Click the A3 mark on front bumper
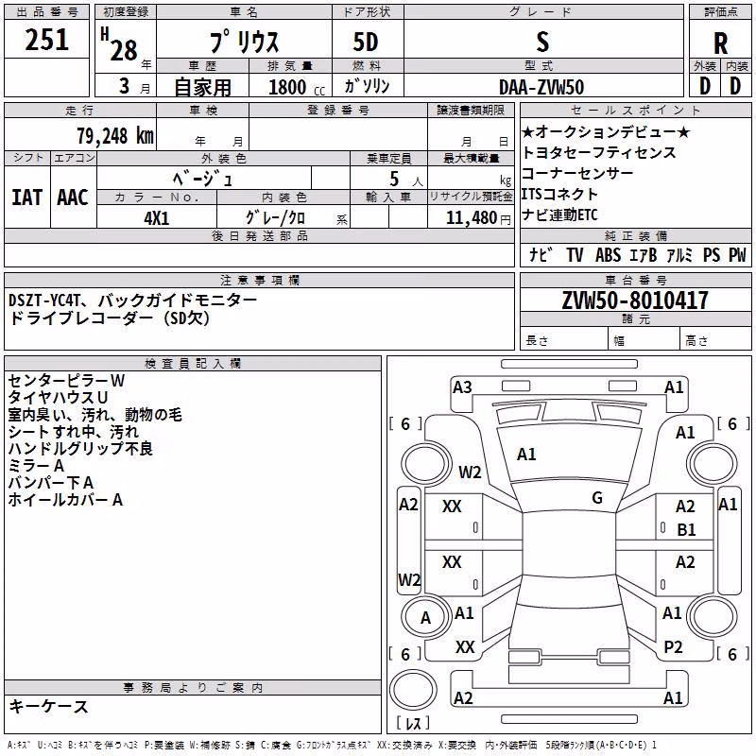 (x=462, y=387)
